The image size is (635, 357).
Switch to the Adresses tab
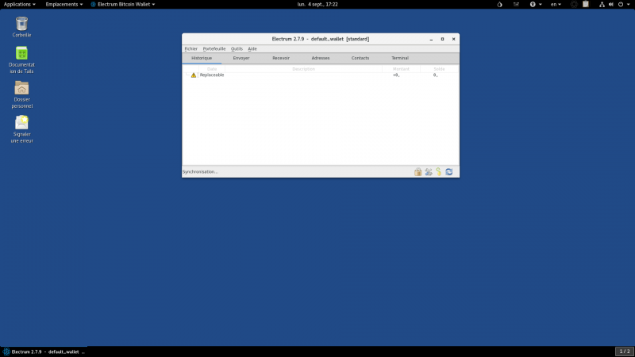321,58
